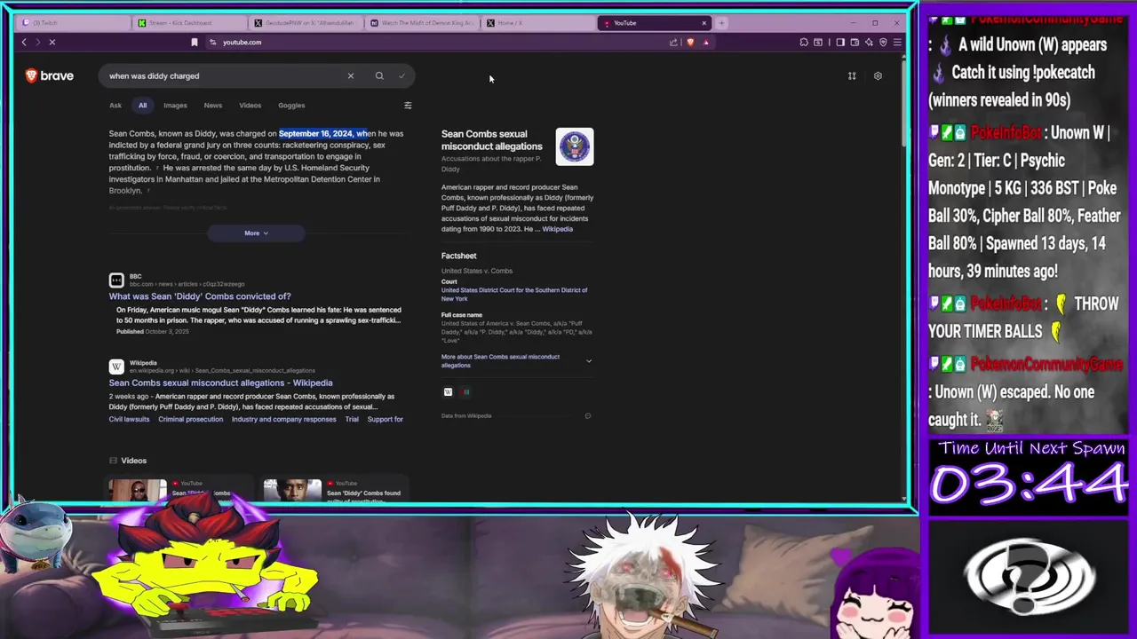Switch to the Goggles search tab
This screenshot has height=639, width=1137.
[291, 106]
